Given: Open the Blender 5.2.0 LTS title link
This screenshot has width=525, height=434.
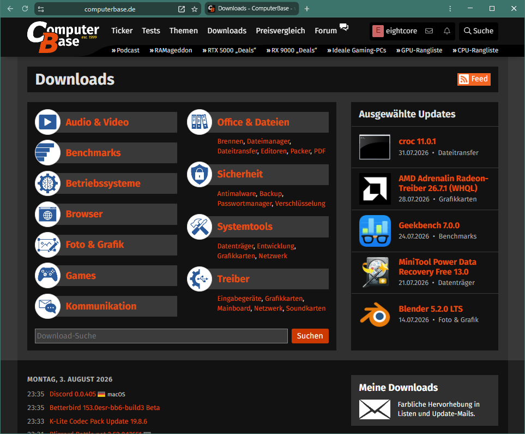Looking at the screenshot, I should click(x=431, y=309).
